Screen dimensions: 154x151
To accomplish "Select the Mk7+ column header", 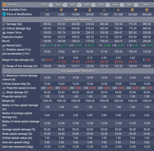I will pyautogui.click(x=147, y=5).
